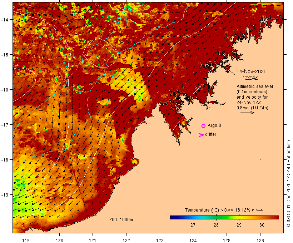
Task: Click longitude axis label 119
Action: pyautogui.click(x=26, y=240)
